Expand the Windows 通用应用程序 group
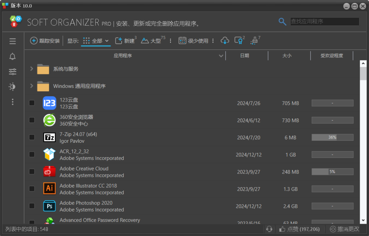 [x=31, y=86]
